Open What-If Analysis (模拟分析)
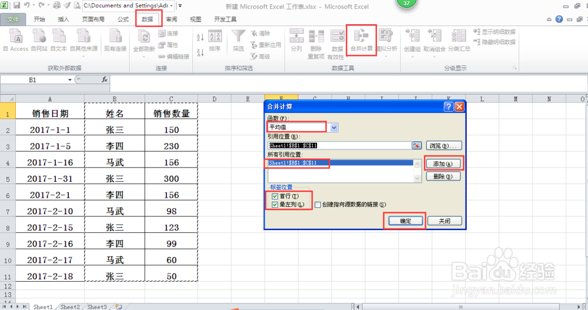 click(x=386, y=42)
